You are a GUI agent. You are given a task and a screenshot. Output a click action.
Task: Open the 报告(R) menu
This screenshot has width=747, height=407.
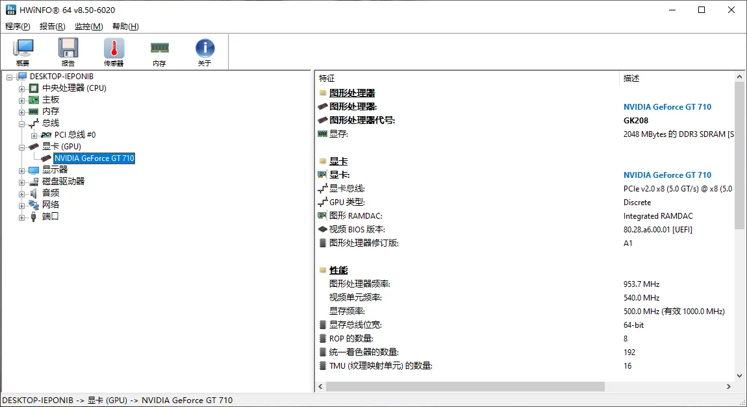click(x=53, y=26)
